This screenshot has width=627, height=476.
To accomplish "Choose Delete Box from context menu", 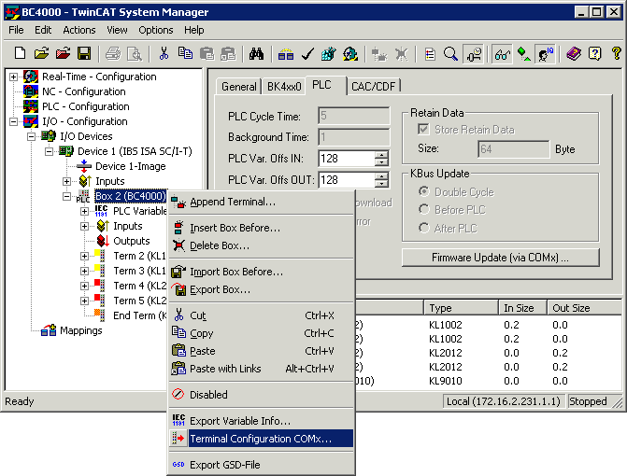I will (262, 245).
